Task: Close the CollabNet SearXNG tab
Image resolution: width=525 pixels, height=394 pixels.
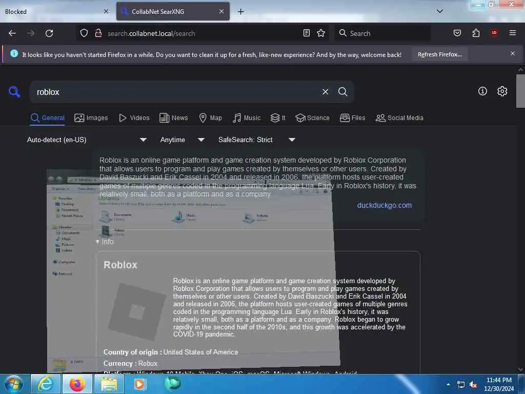Action: pyautogui.click(x=221, y=11)
